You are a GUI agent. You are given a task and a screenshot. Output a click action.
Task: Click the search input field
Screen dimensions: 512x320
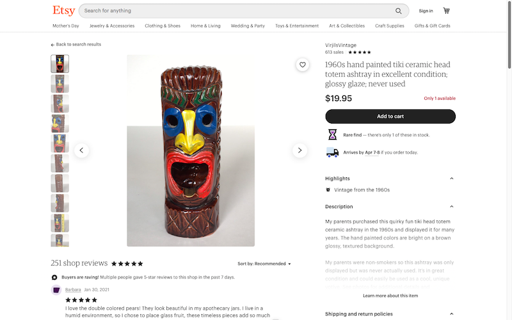pos(237,11)
